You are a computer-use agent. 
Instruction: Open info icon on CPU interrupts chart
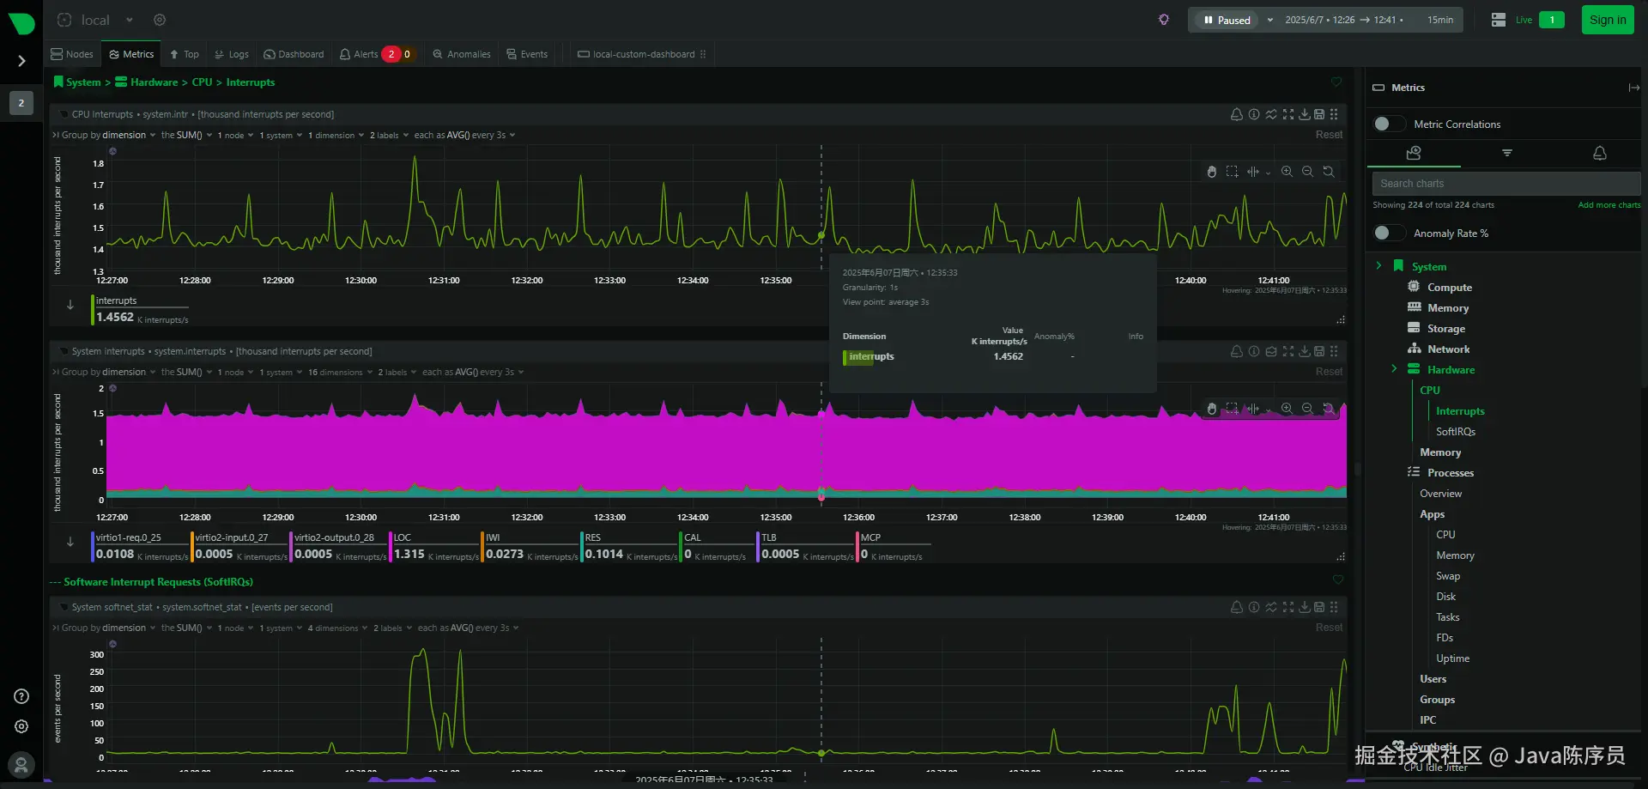(x=1254, y=114)
